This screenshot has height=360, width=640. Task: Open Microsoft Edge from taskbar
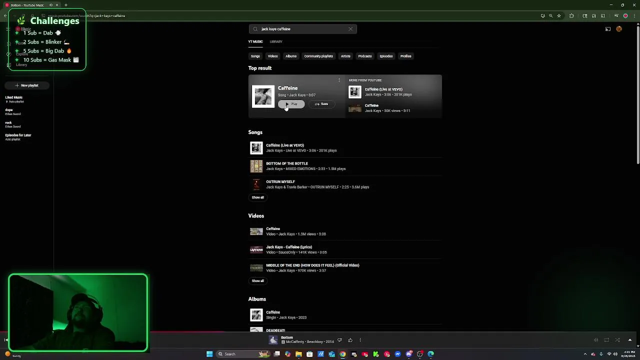coord(430,354)
